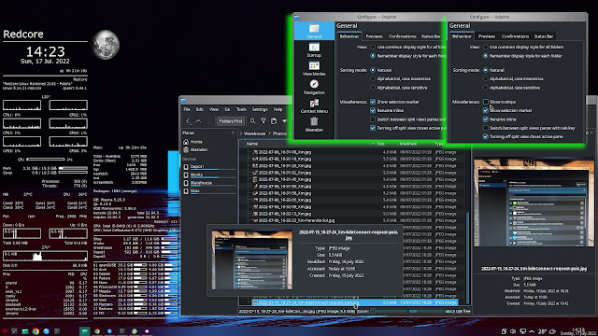
Task: Select Alphabetical, case sensitive in left dialog
Action: click(x=373, y=88)
